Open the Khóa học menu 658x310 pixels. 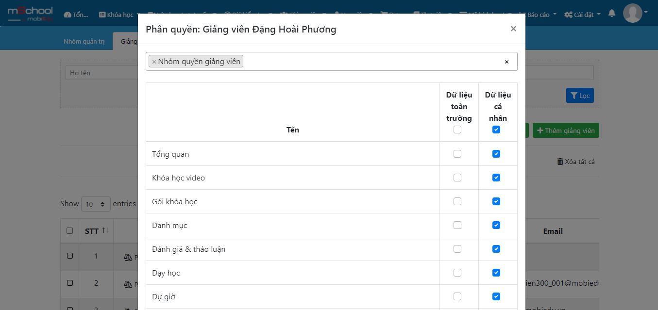point(119,15)
